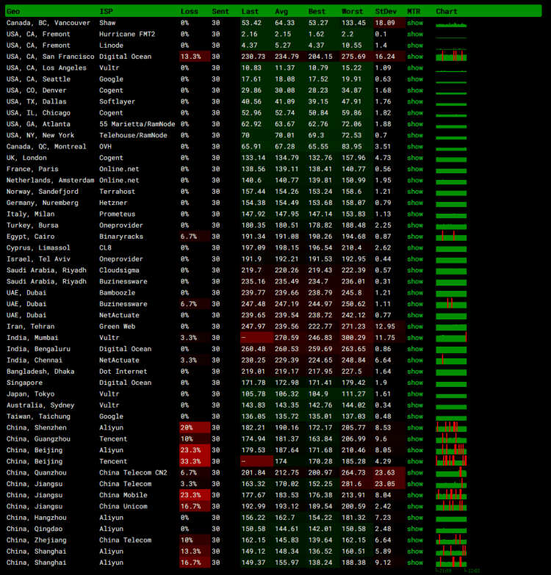Viewport: 551px width, 575px height.
Task: Show MTR for Jiangsu China Mobile
Action: (x=415, y=495)
